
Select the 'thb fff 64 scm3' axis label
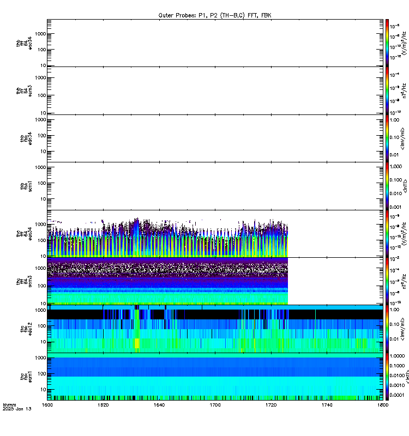(x=24, y=90)
